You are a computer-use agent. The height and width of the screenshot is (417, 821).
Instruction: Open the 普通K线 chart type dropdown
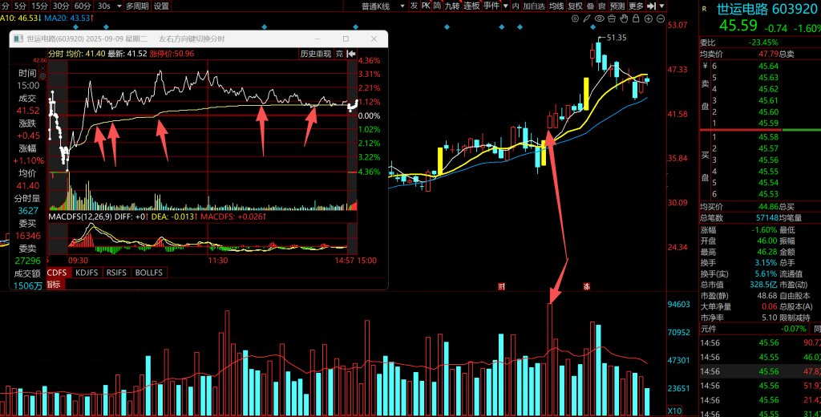tap(377, 6)
